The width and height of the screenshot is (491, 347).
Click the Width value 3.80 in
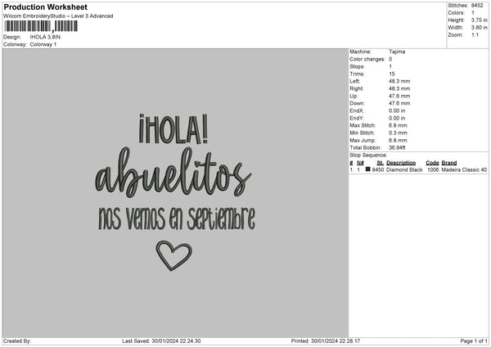point(480,28)
